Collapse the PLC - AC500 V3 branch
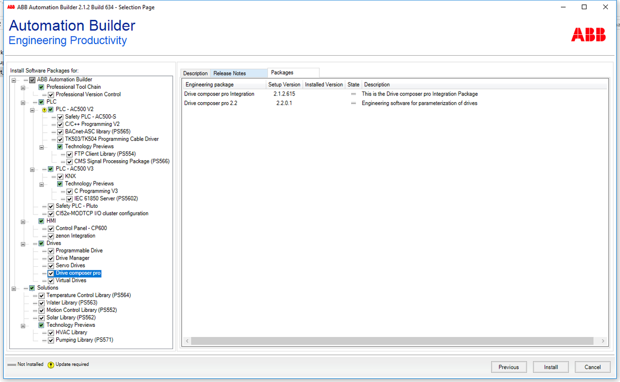This screenshot has height=382, width=620. 32,169
